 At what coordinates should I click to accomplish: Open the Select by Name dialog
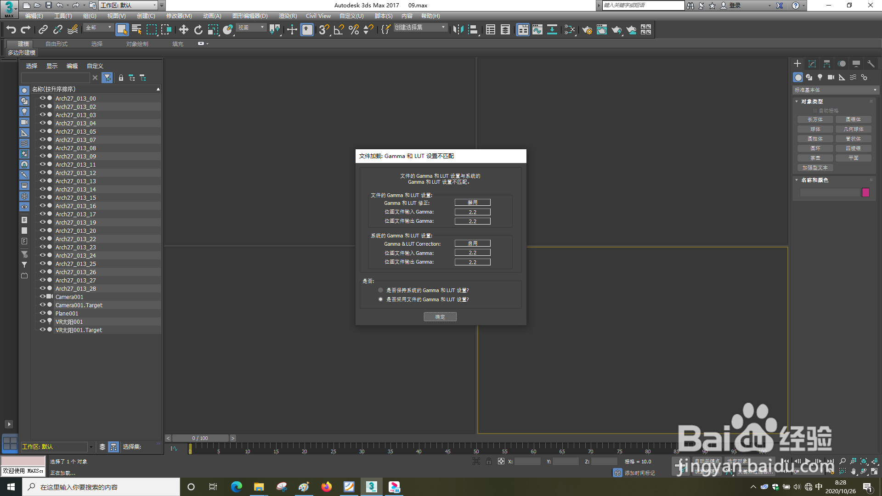point(136,29)
